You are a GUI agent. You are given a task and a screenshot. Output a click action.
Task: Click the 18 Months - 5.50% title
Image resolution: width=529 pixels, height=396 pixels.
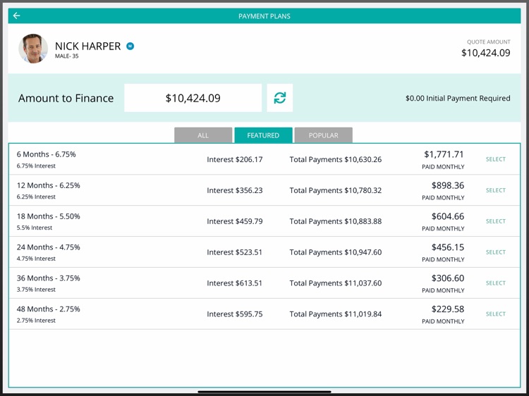click(x=48, y=216)
